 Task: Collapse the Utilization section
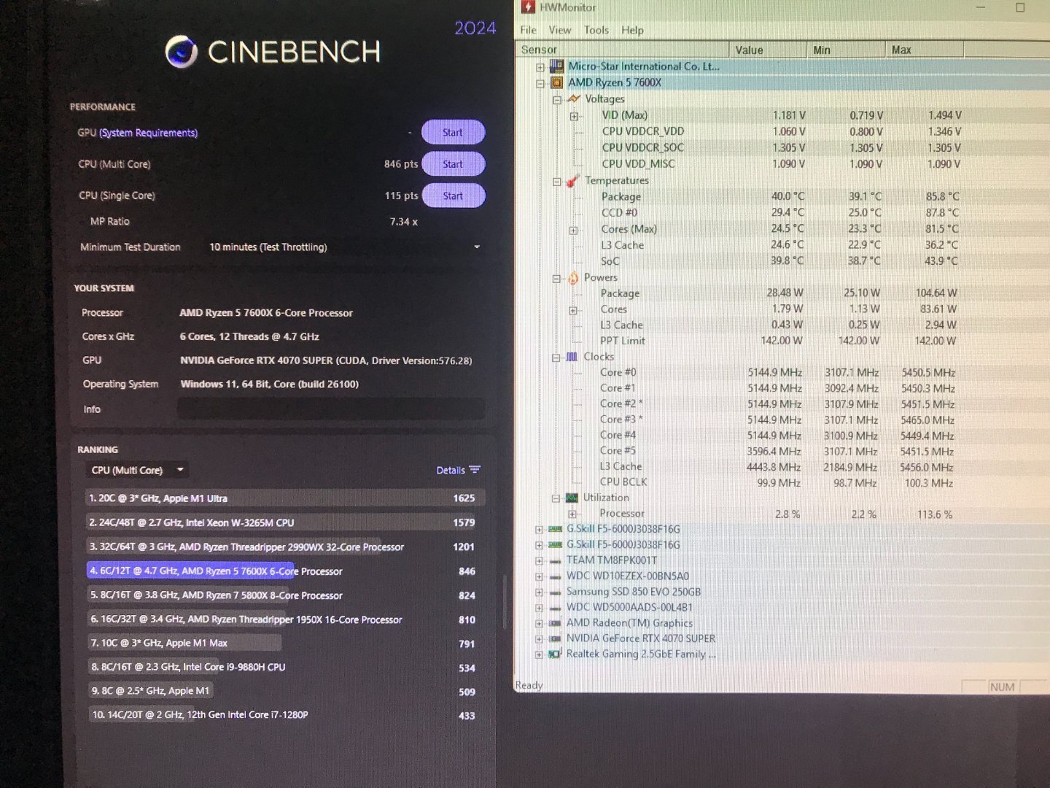[556, 498]
